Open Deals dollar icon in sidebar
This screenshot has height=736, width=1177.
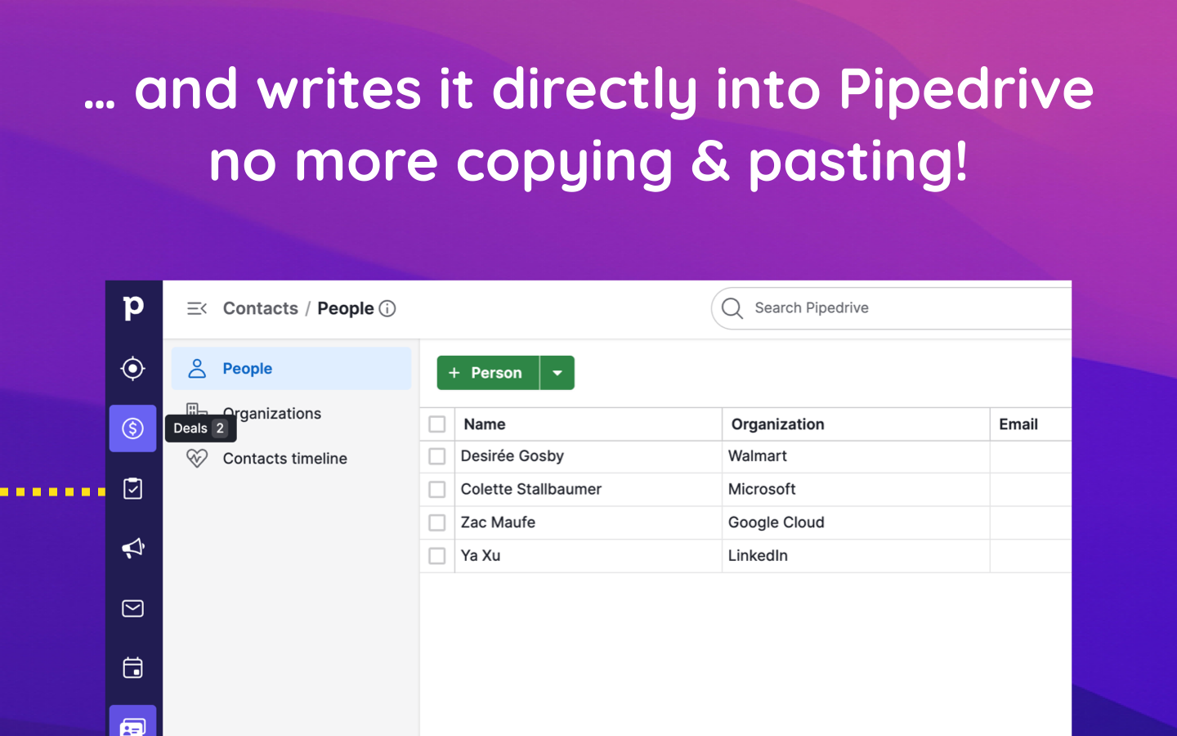click(x=133, y=429)
